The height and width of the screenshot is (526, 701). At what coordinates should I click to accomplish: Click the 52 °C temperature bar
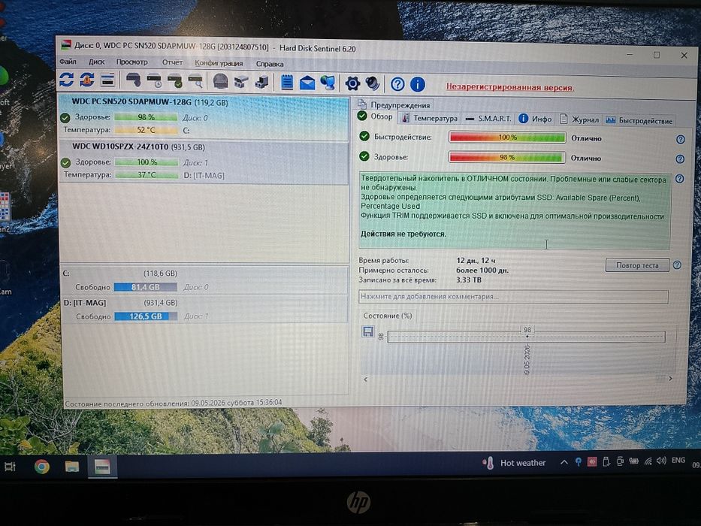tap(146, 130)
